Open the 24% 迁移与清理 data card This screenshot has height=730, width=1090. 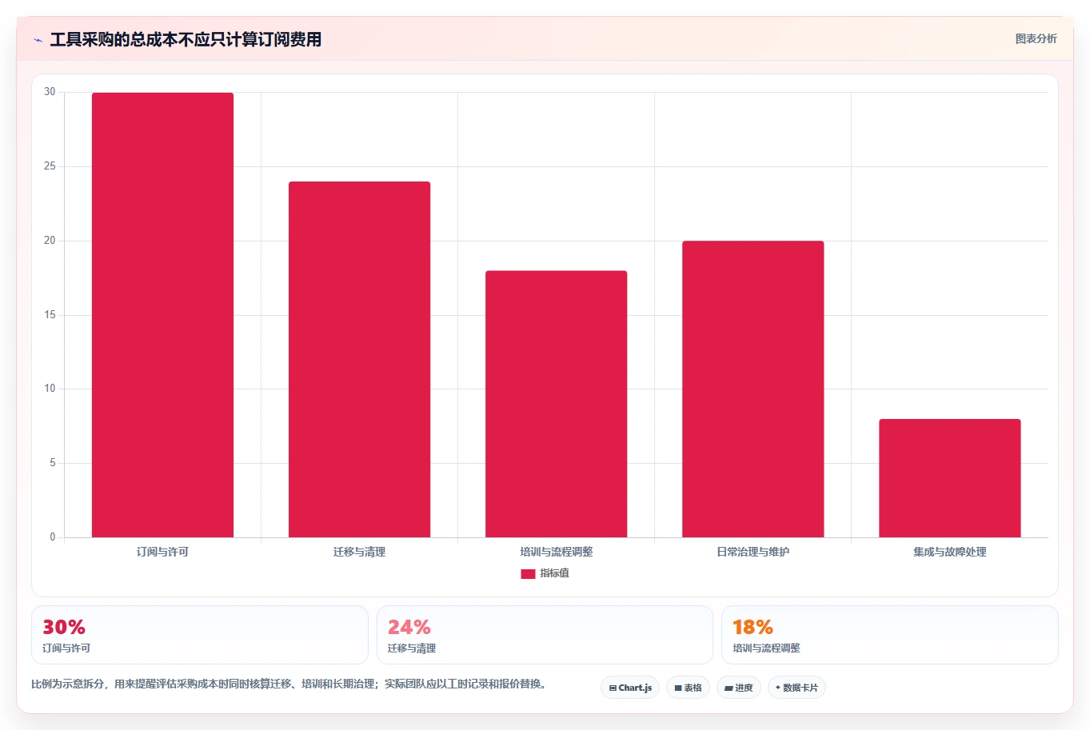pyautogui.click(x=545, y=635)
